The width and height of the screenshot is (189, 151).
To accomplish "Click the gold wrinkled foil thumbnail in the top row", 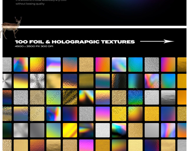I will (37, 64).
